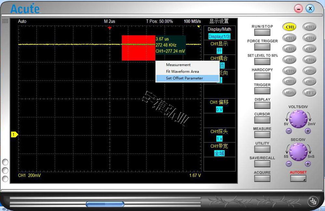Enable channel CH4
Screen dimensions: 325x211
pyautogui.click(x=310, y=38)
